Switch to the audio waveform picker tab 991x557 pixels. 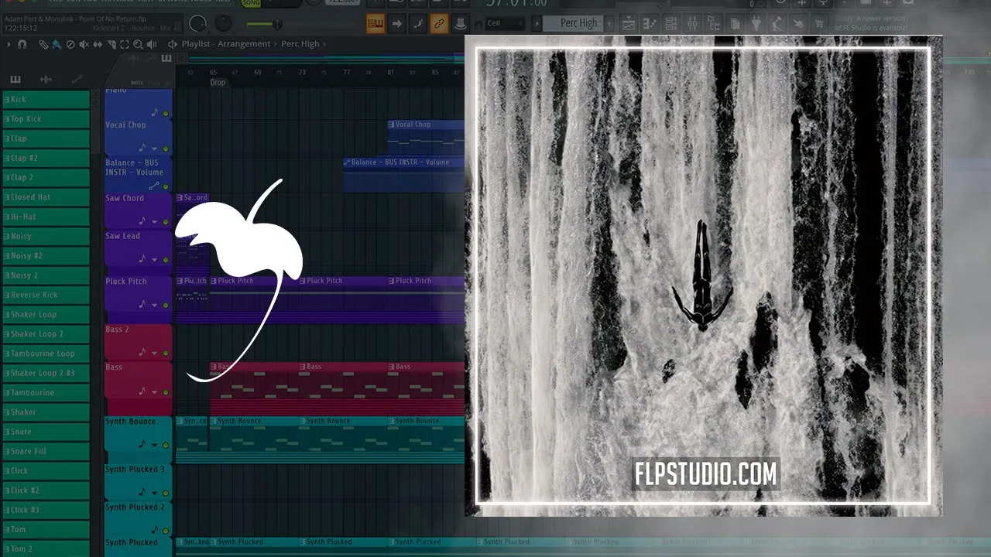coord(46,79)
